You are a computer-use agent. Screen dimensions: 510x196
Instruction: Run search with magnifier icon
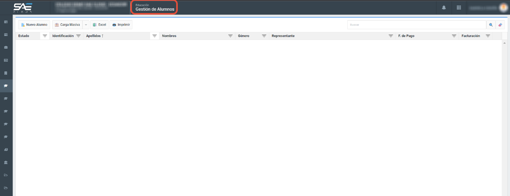491,25
